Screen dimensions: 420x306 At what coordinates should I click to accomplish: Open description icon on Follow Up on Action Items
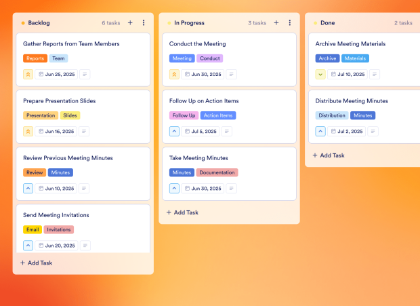227,132
